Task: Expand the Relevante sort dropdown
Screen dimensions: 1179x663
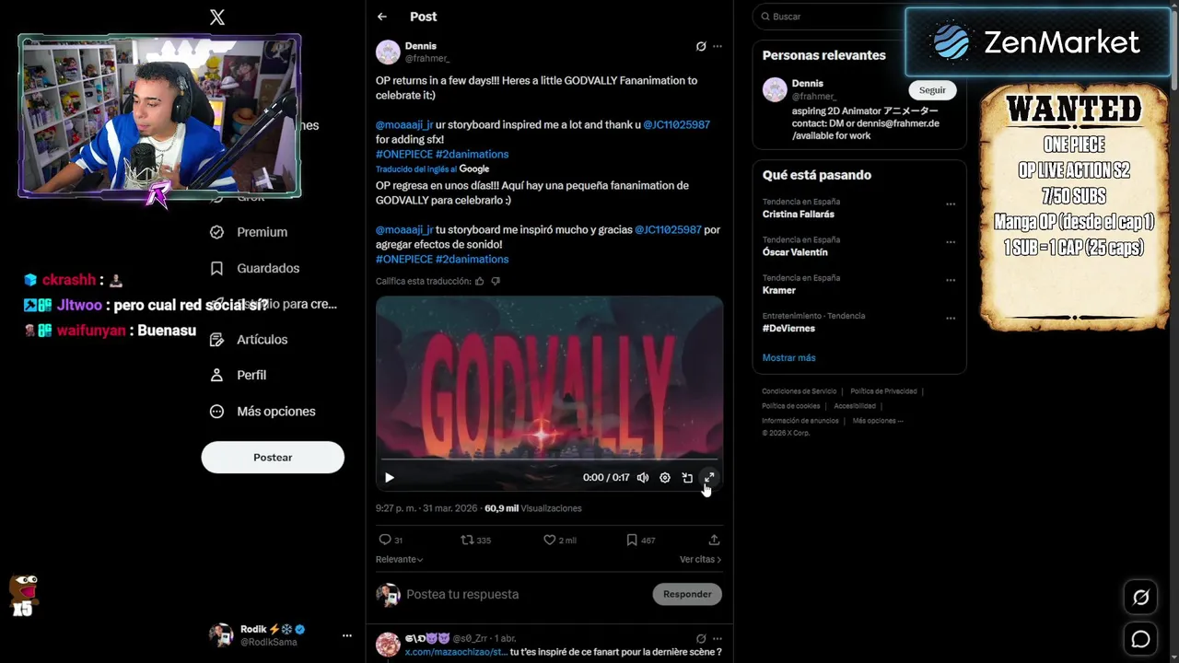Action: click(x=400, y=560)
